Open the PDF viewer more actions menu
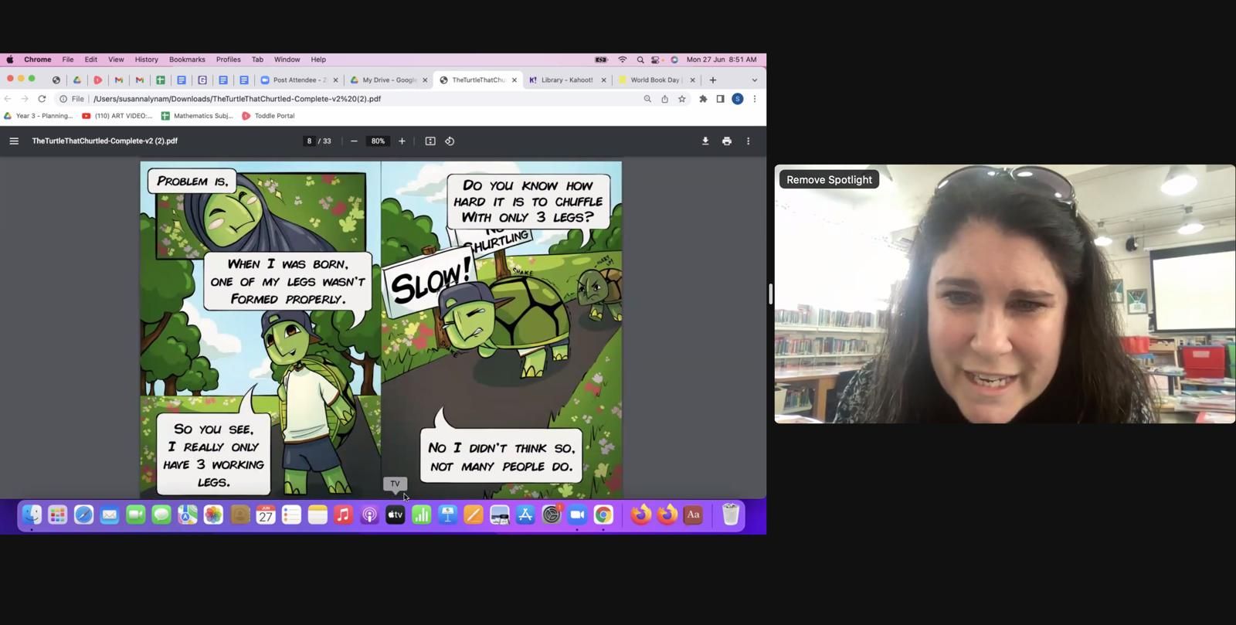This screenshot has width=1236, height=625. click(748, 141)
